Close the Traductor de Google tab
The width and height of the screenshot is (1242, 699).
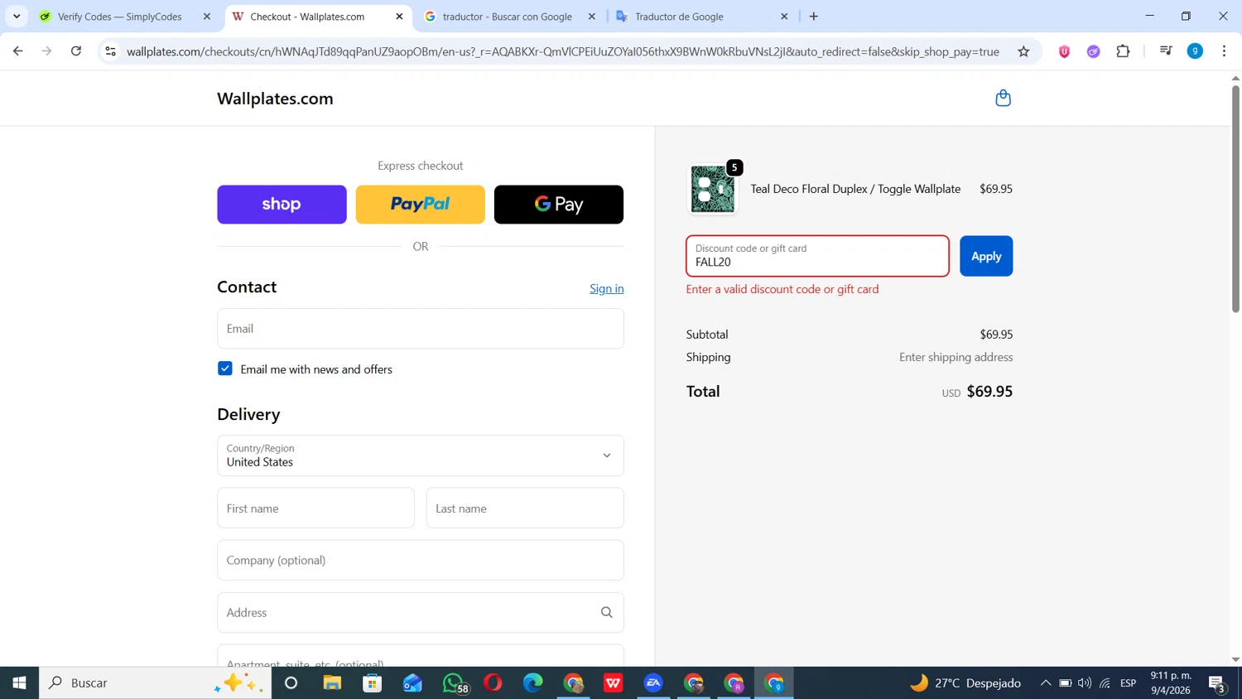click(784, 17)
